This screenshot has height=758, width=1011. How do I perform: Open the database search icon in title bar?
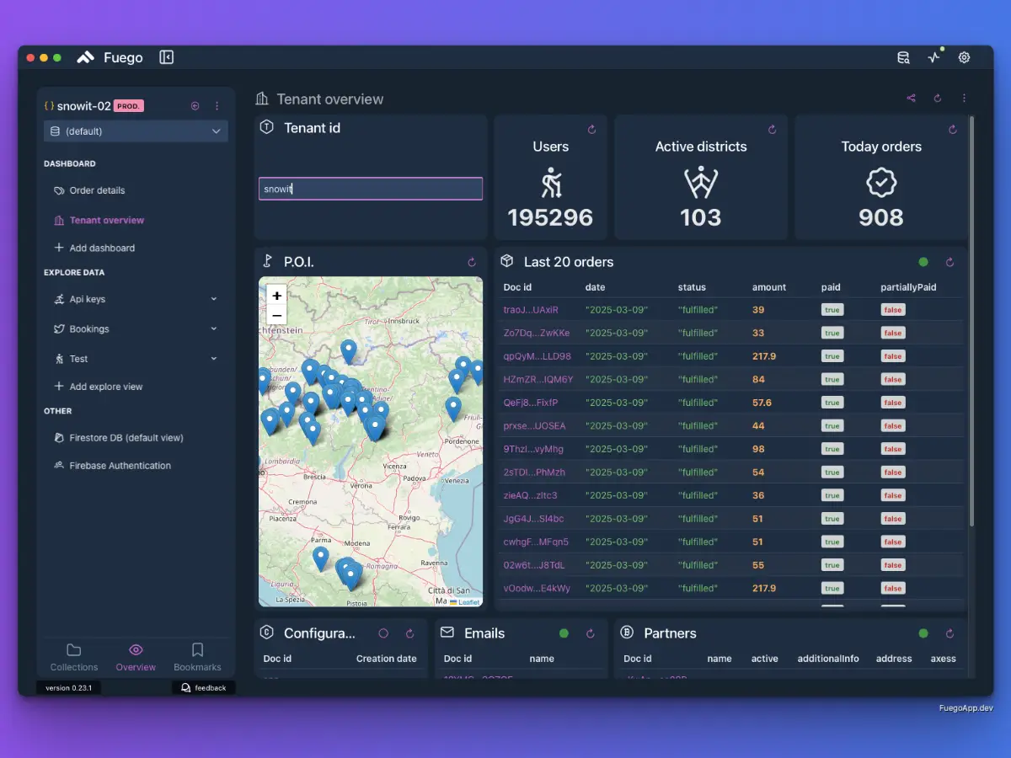pyautogui.click(x=903, y=57)
